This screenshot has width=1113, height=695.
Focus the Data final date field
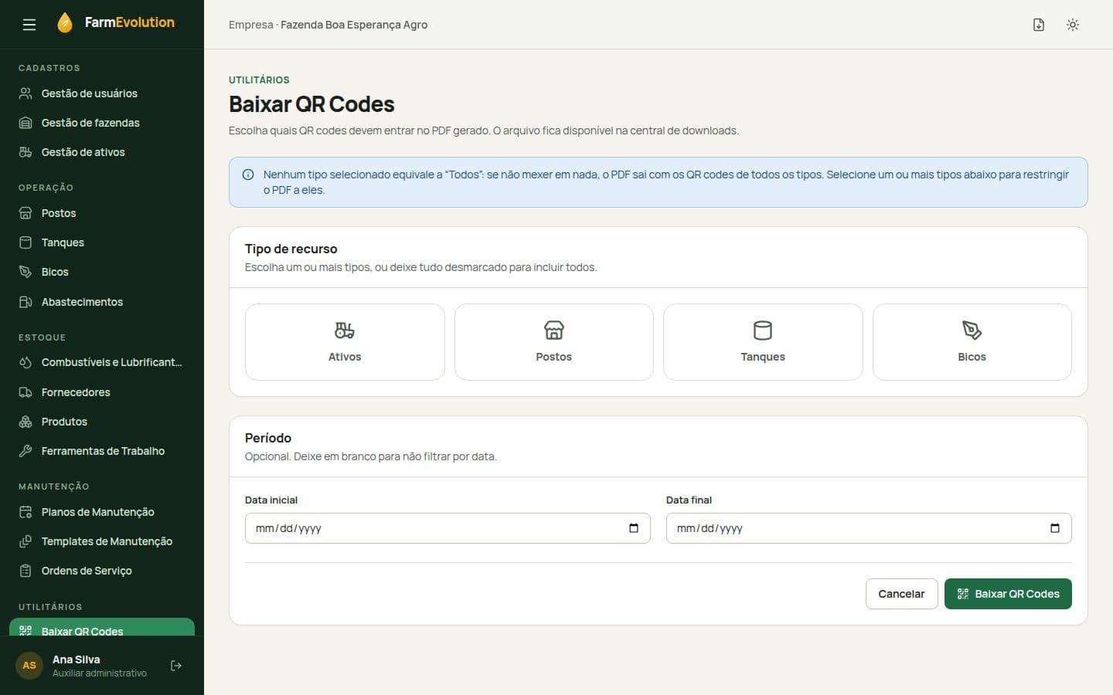tap(869, 528)
